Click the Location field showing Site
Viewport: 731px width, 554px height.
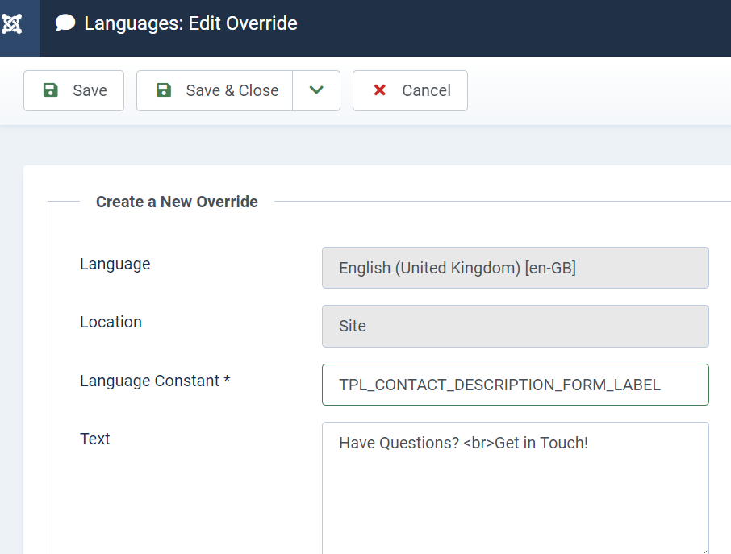pos(515,326)
